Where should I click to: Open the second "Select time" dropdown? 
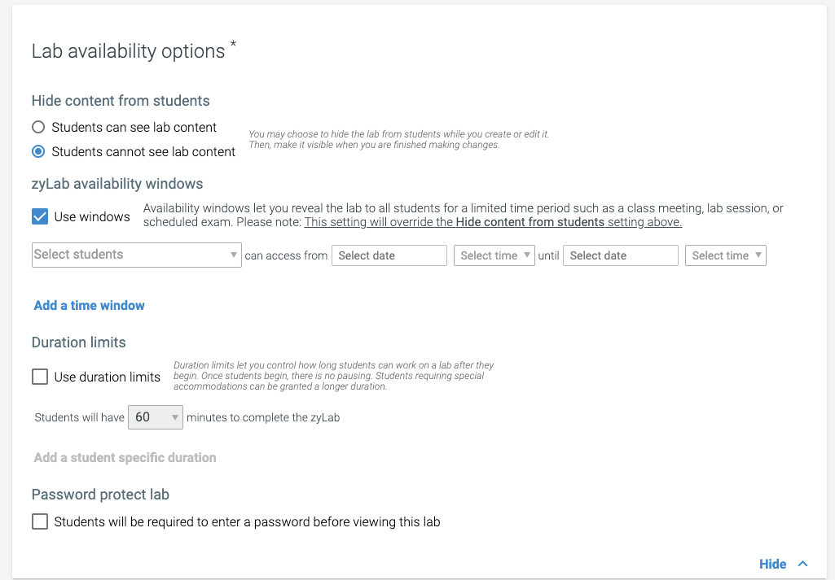(x=725, y=255)
